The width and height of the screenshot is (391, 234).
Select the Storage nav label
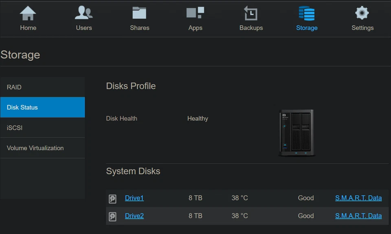[x=307, y=28]
